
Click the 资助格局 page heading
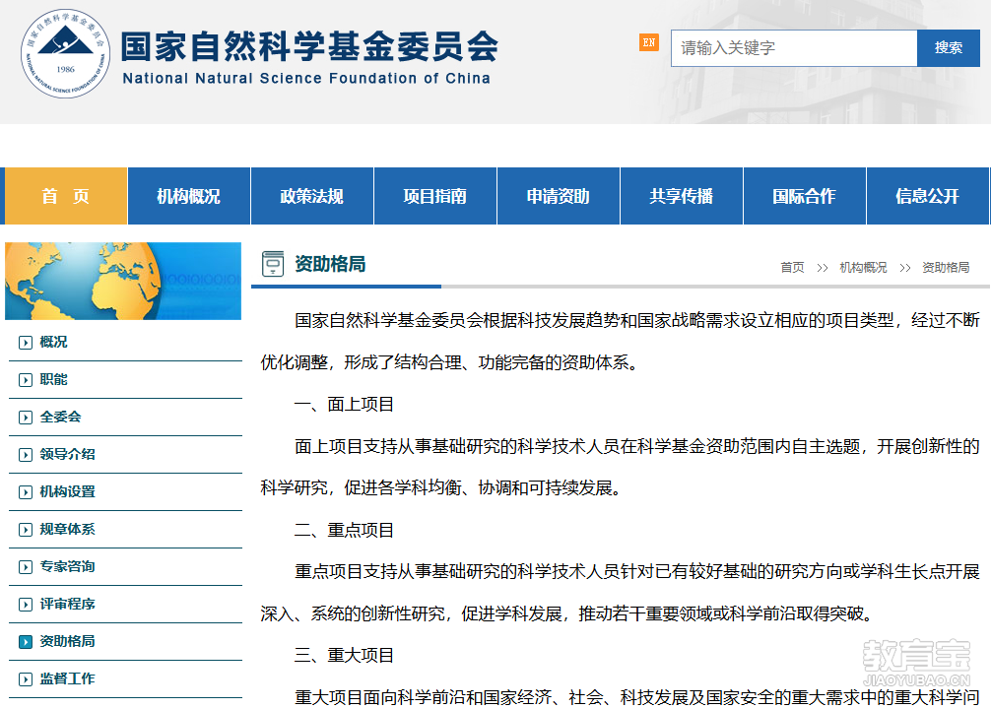click(x=331, y=264)
